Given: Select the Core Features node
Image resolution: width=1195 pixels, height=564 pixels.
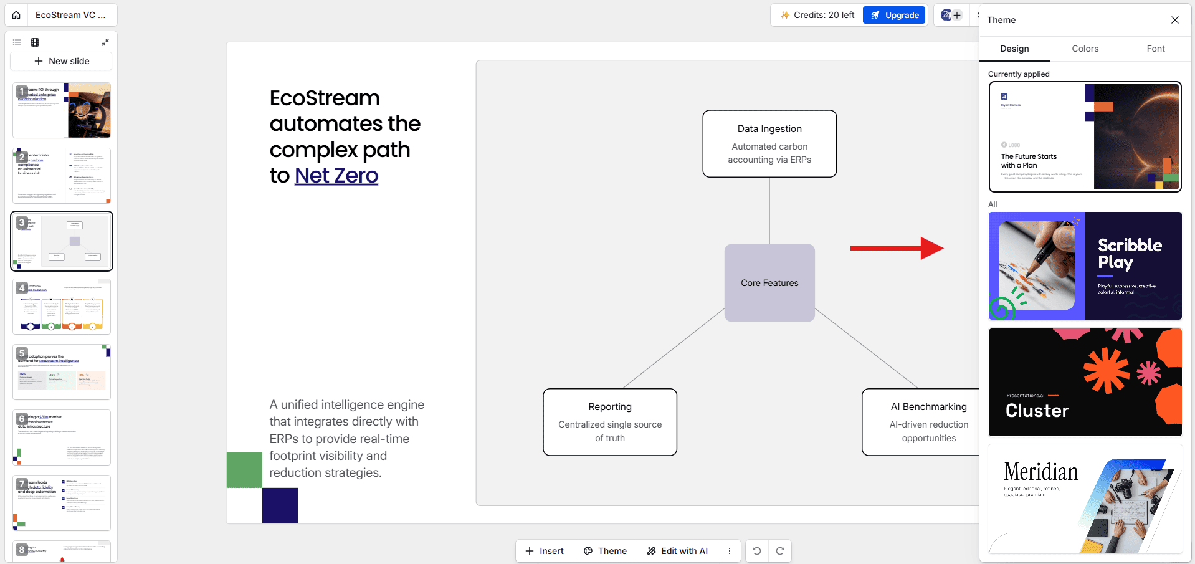Looking at the screenshot, I should pyautogui.click(x=769, y=283).
